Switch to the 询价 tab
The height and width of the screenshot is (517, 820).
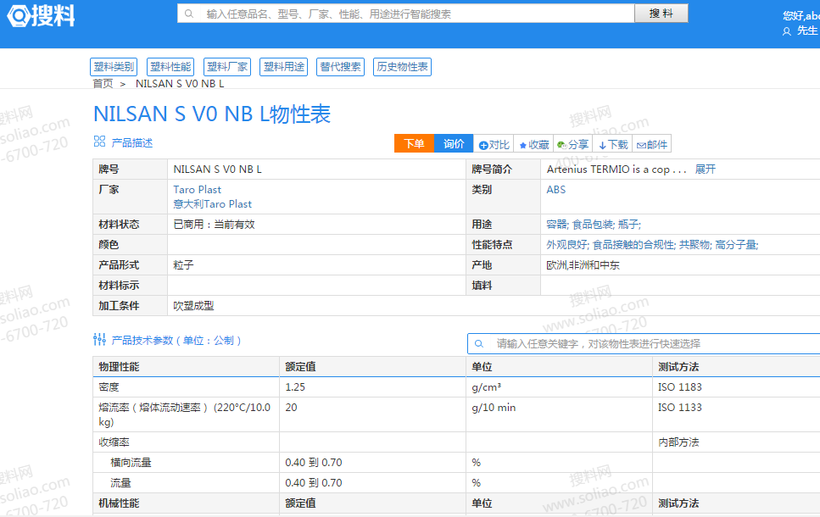click(x=453, y=143)
